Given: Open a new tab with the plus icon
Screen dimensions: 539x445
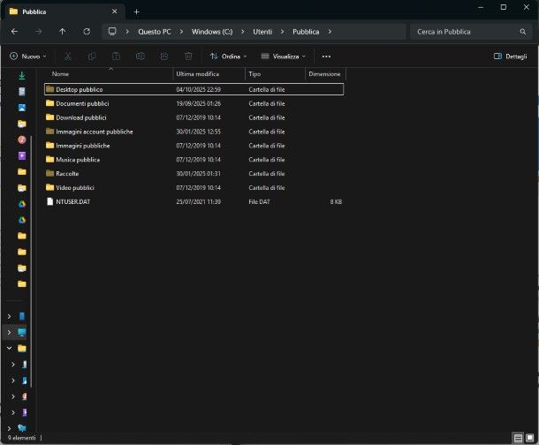Looking at the screenshot, I should 136,11.
